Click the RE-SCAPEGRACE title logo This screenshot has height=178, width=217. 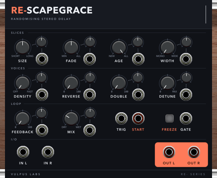click(52, 10)
